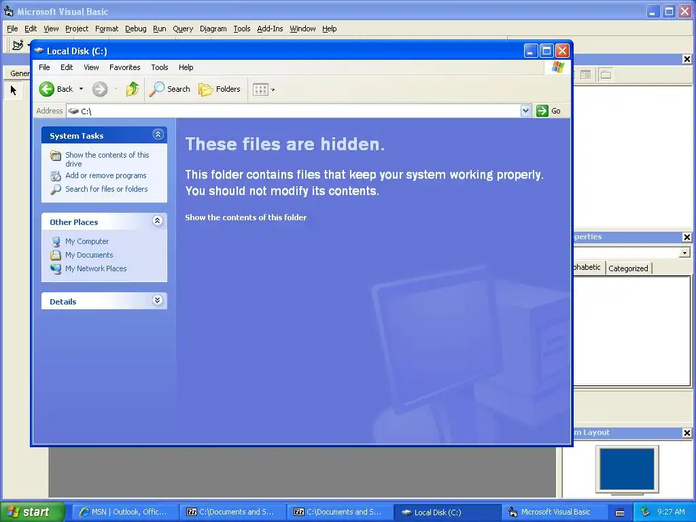Click the Search for files magnifier icon
This screenshot has width=696, height=522.
[x=56, y=190]
